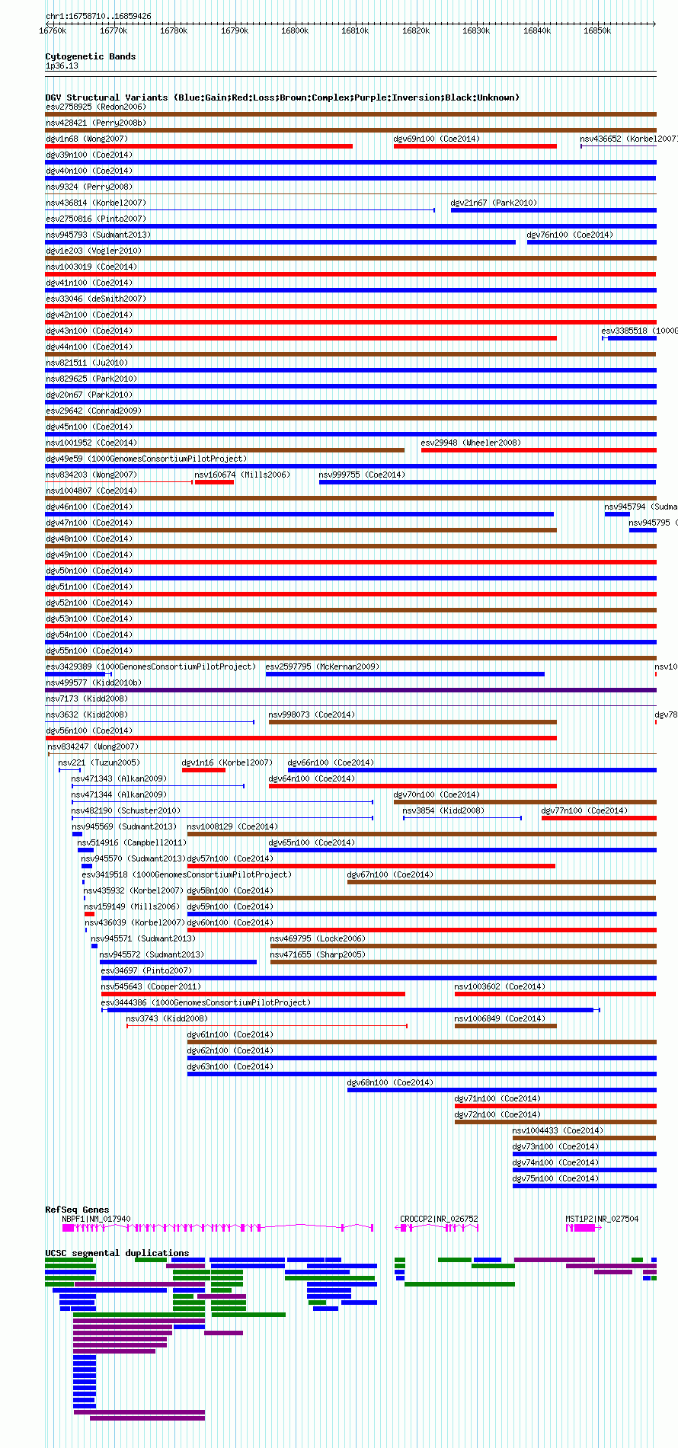Screen dimensions: 678x1448
Task: Click the dgv76n100 (Coe2014) label
Action: pos(570,235)
